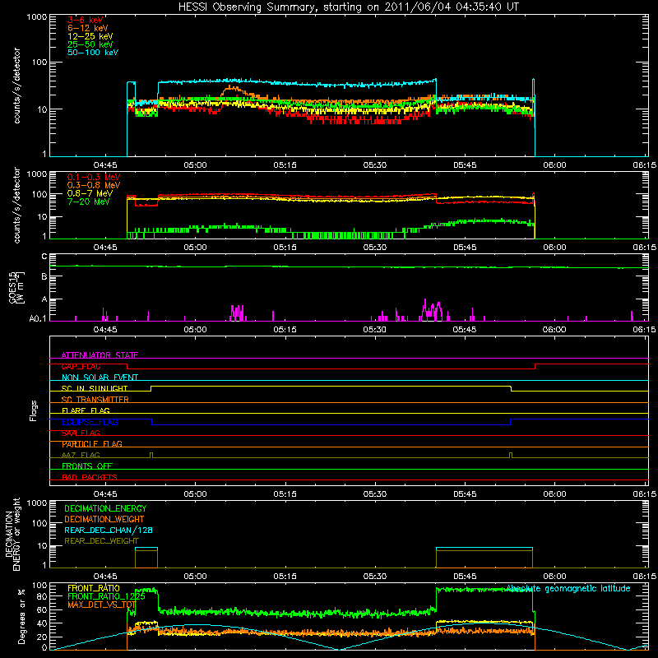Click the 06:00 time label under the MeV panel
The width and height of the screenshot is (658, 658).
pos(554,248)
